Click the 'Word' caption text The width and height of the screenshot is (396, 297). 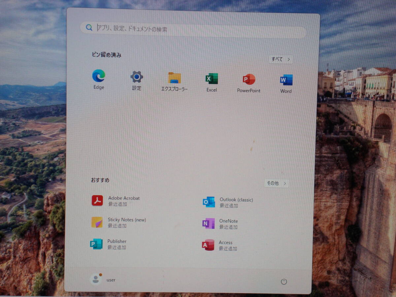[x=286, y=91]
